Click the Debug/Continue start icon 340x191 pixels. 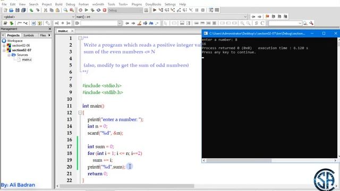(155, 10)
